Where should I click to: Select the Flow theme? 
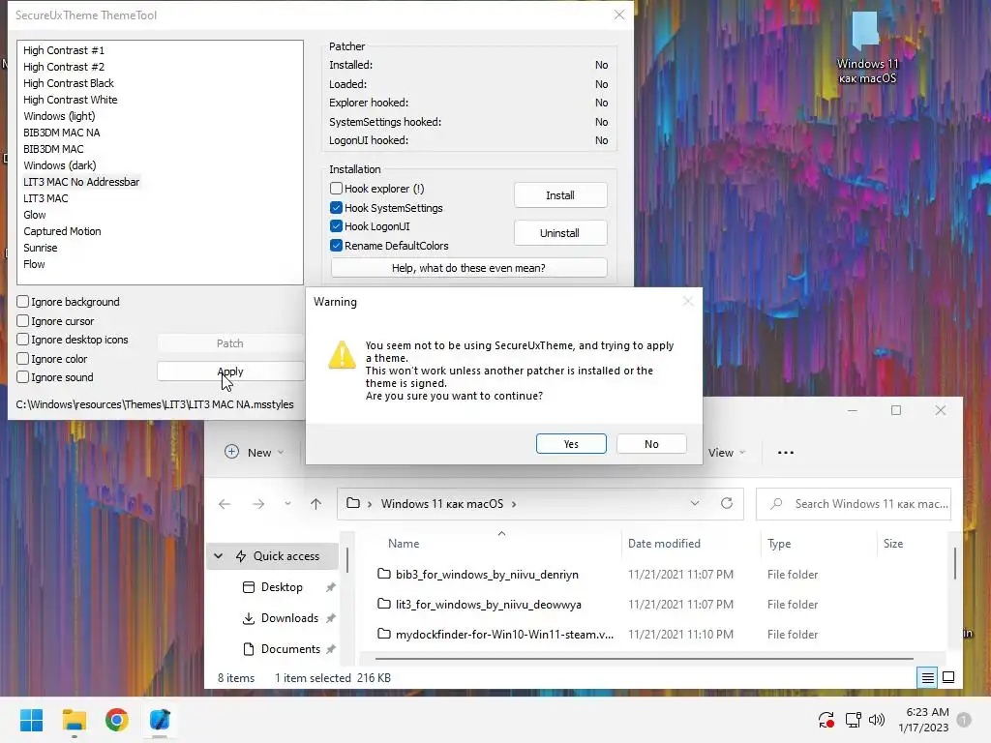coord(34,264)
